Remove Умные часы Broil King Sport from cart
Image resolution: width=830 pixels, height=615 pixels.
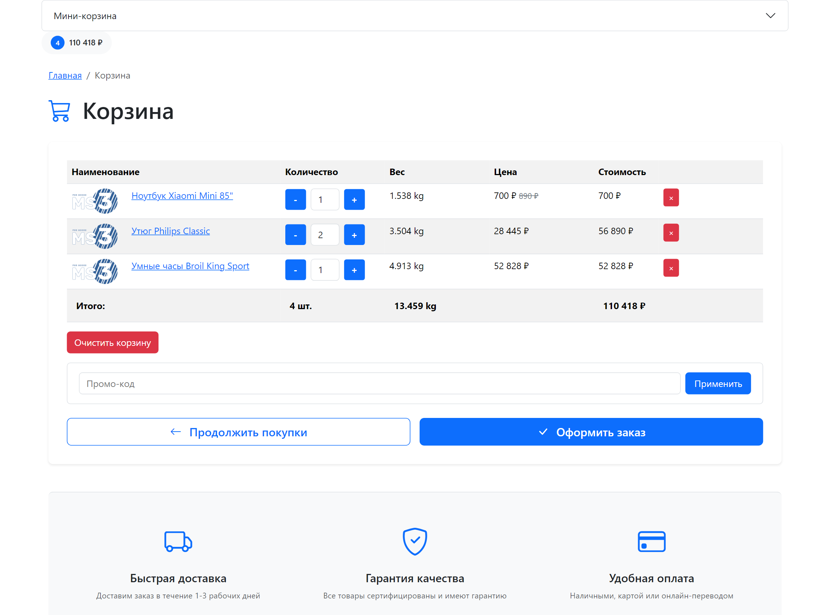pyautogui.click(x=671, y=268)
